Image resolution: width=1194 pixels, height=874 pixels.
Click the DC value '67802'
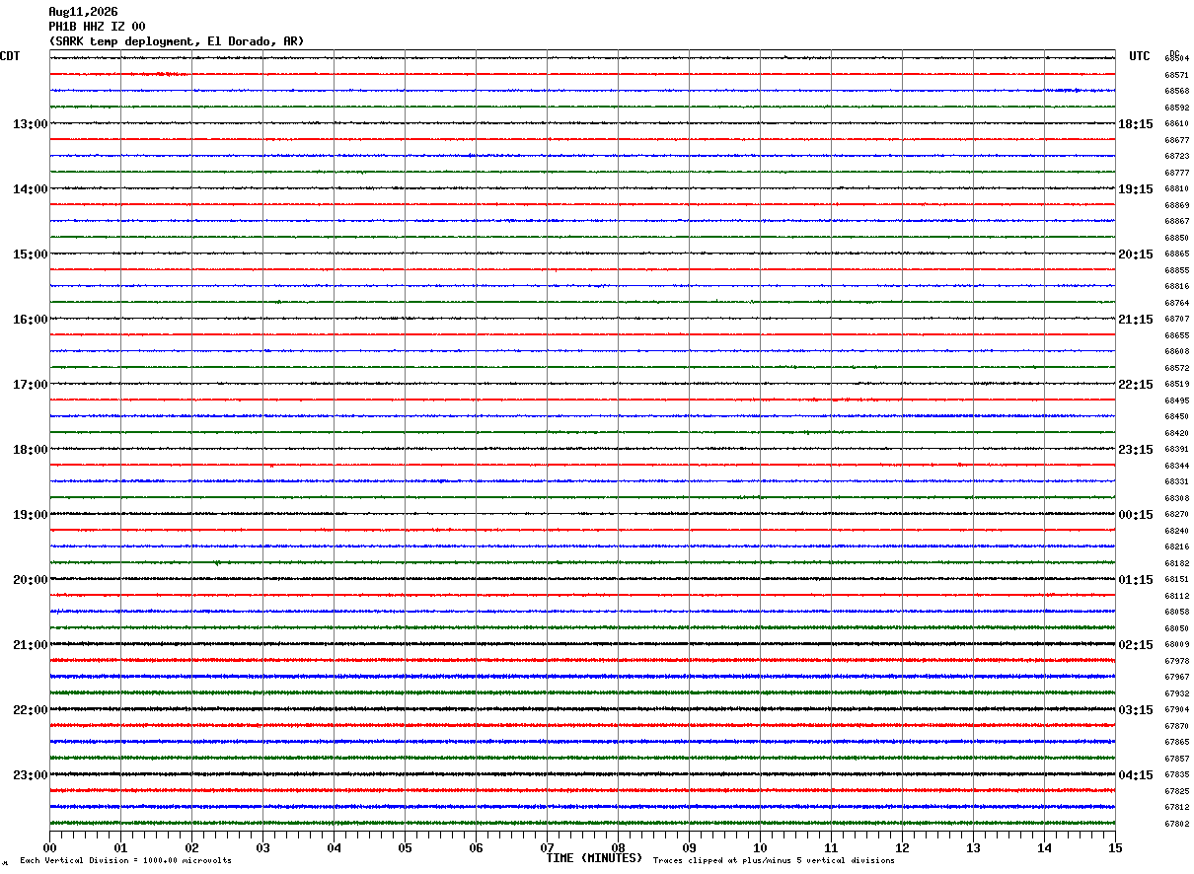pos(1177,824)
